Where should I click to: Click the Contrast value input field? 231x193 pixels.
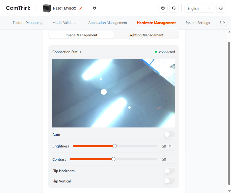click(167, 159)
